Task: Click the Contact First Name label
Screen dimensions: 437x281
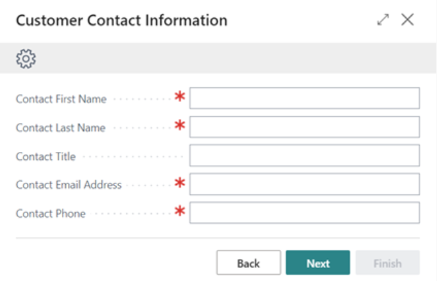Action: click(61, 99)
